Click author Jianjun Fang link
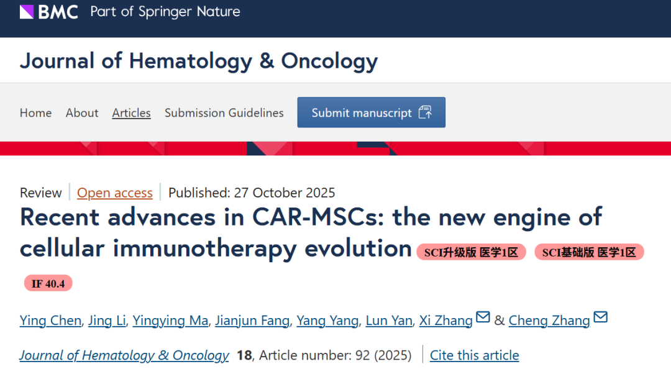The image size is (671, 369). coord(252,321)
